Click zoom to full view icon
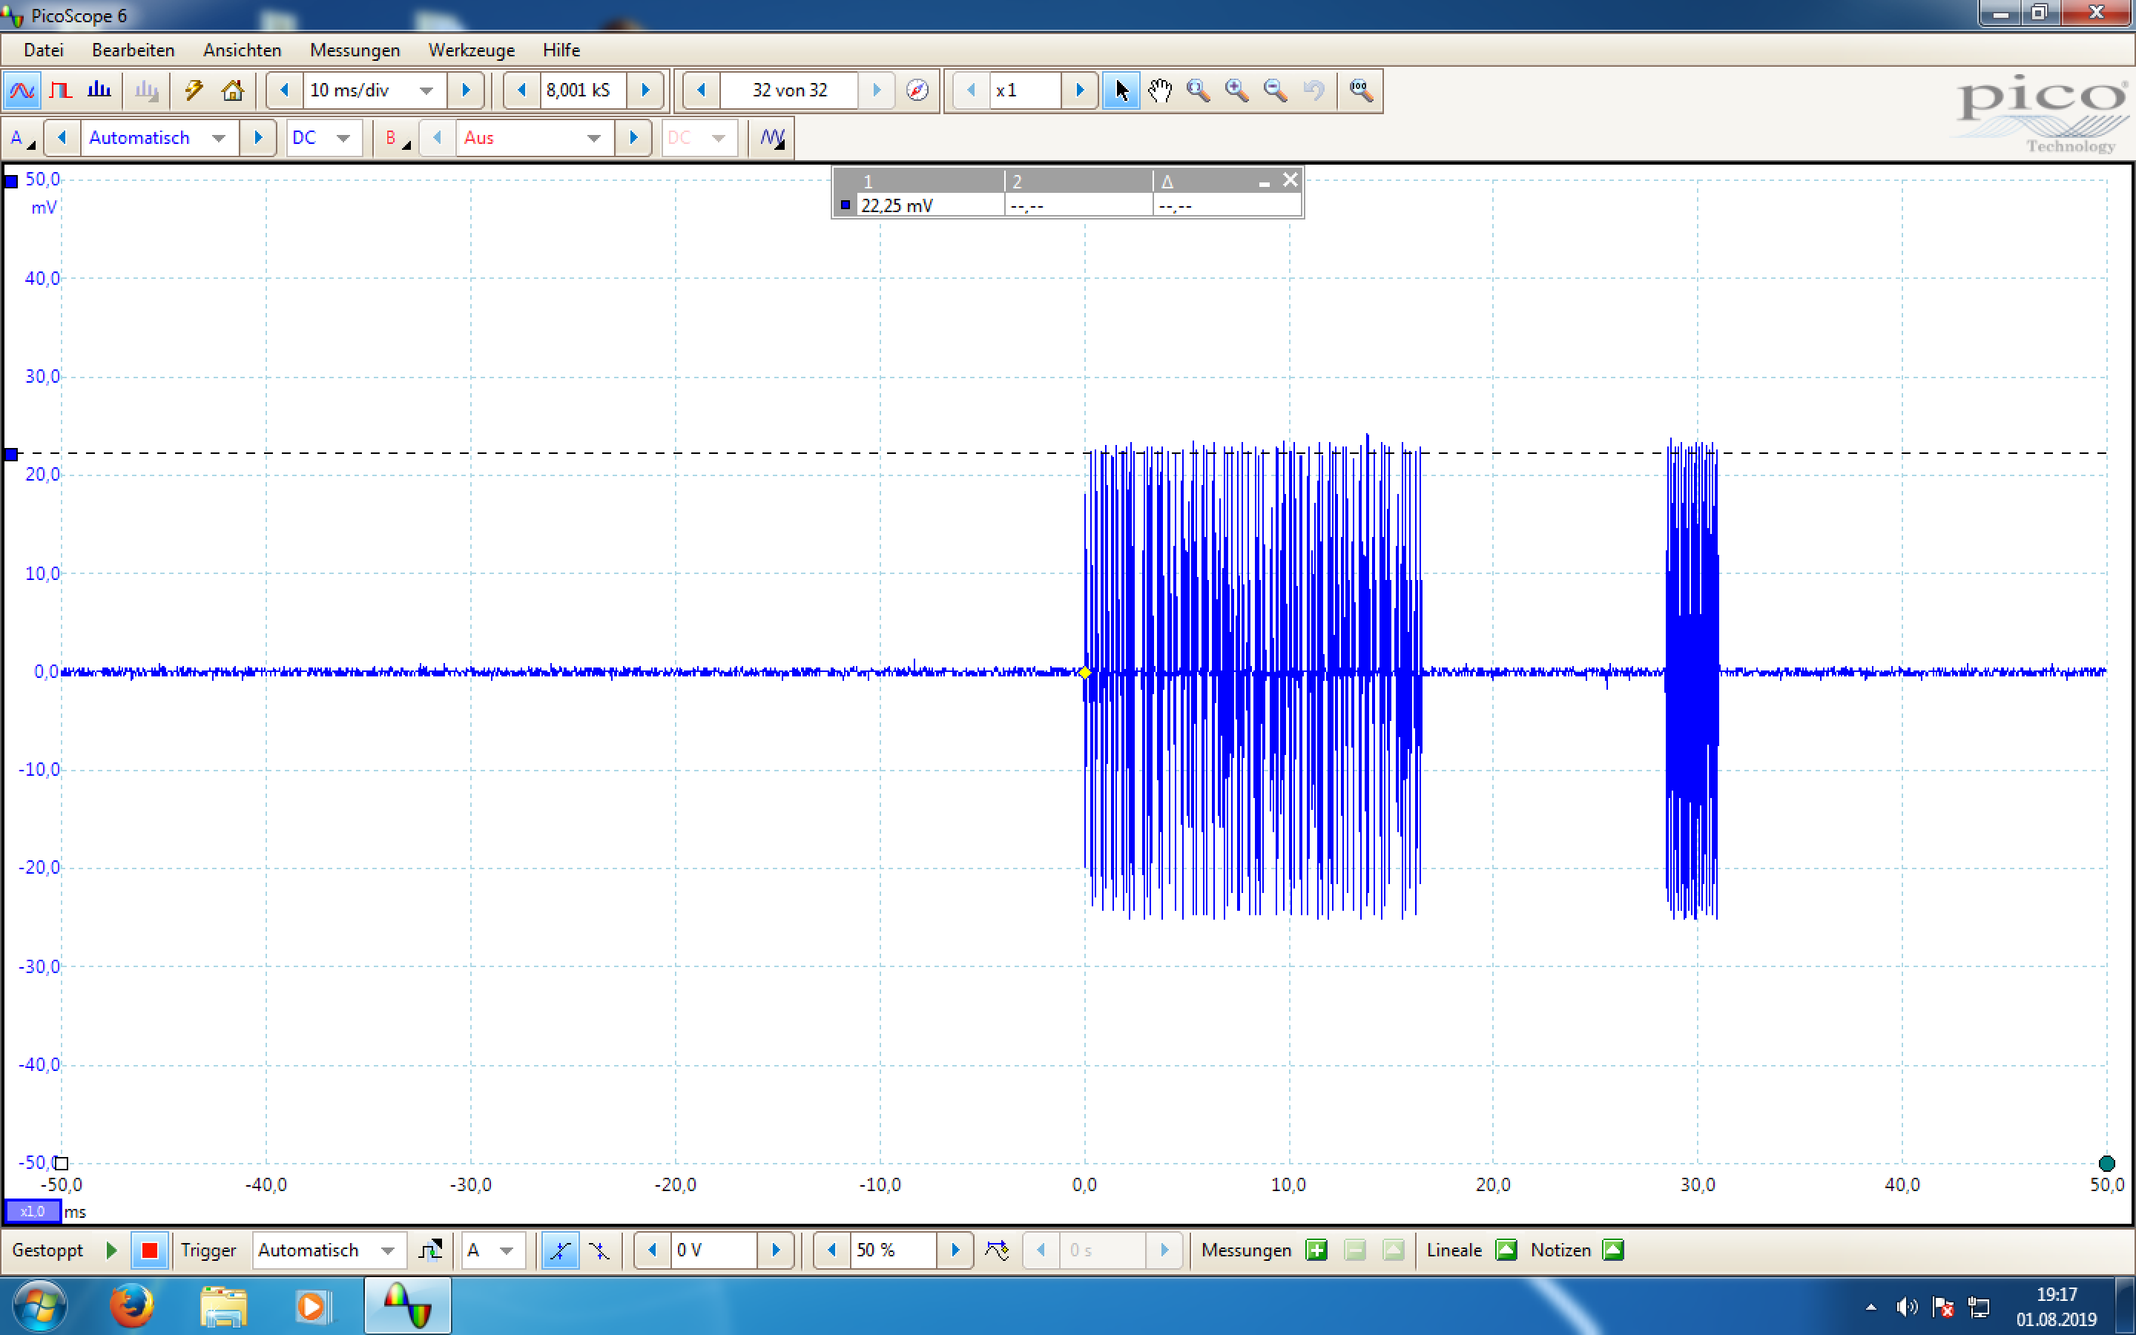The height and width of the screenshot is (1335, 2136). 1361,90
